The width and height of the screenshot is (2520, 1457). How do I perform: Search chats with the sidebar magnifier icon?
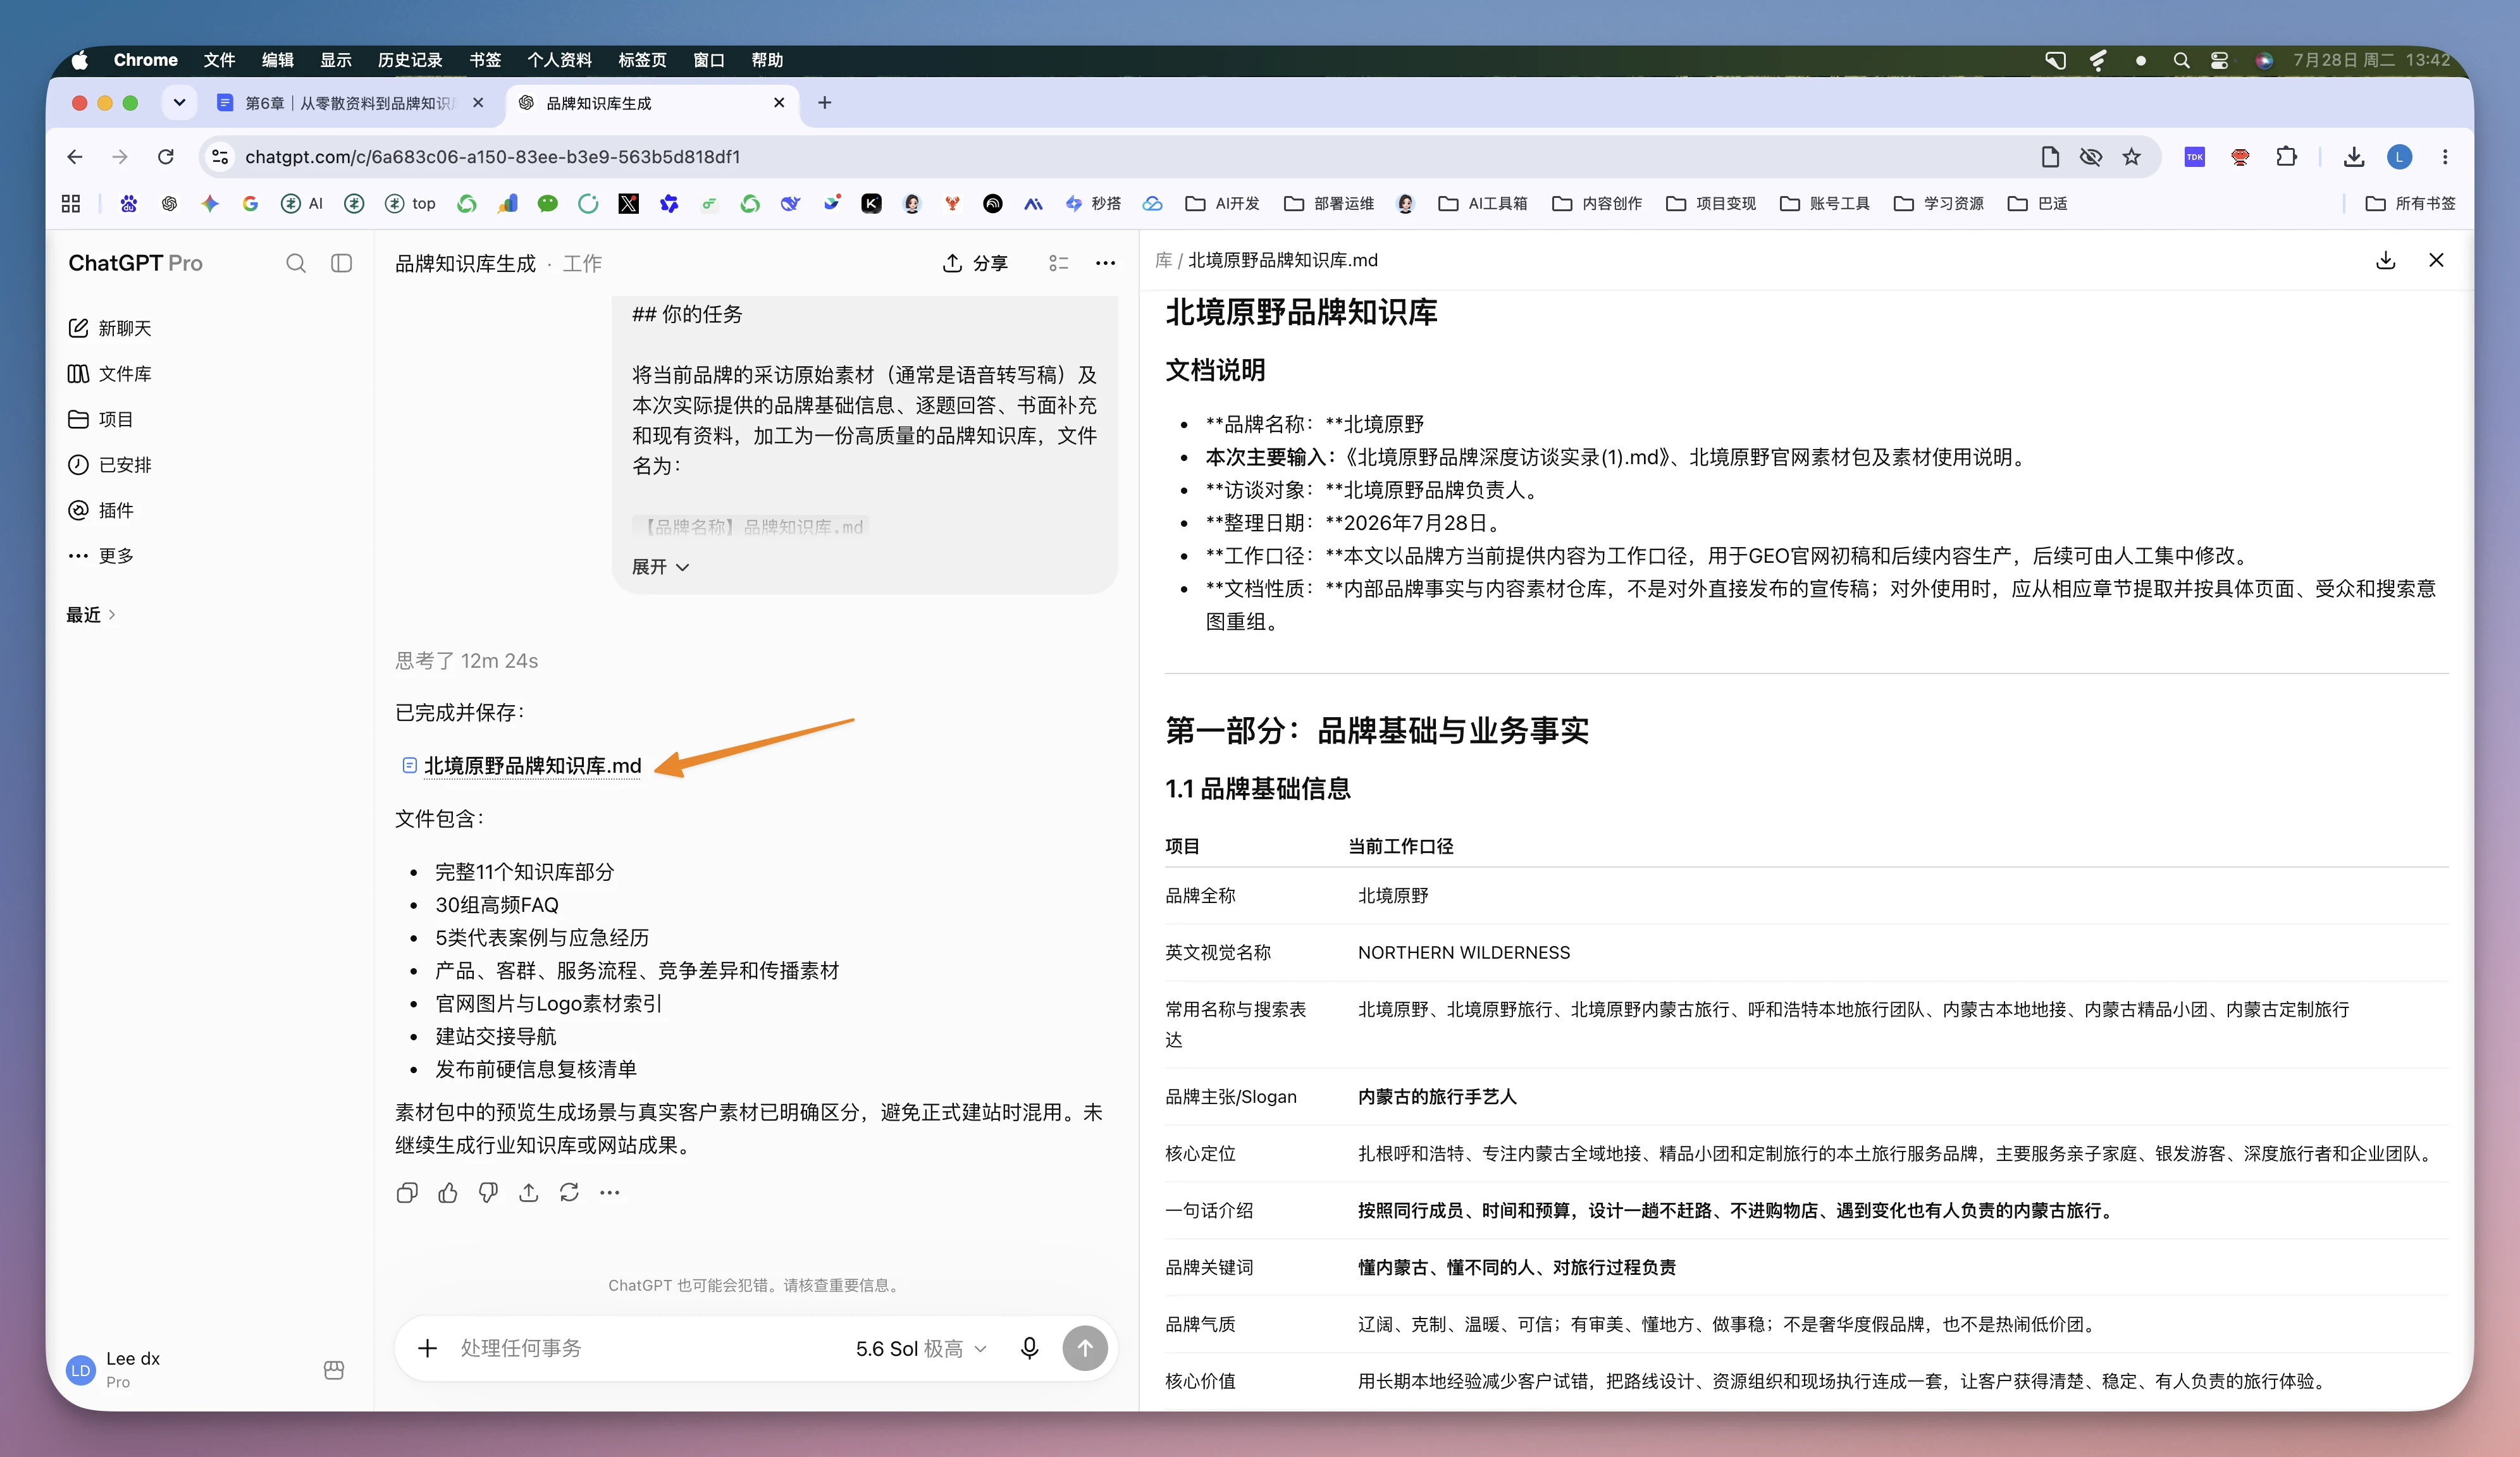coord(296,263)
